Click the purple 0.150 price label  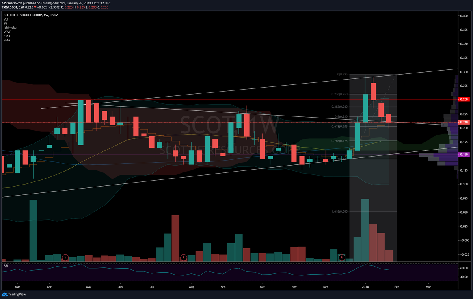click(463, 155)
